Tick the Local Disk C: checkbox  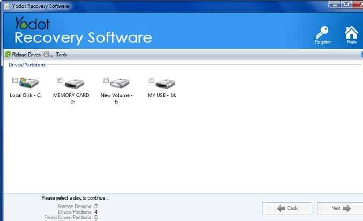[15, 80]
